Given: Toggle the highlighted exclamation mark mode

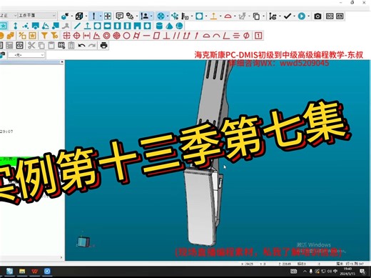Looking at the screenshot, I should point(93,16).
